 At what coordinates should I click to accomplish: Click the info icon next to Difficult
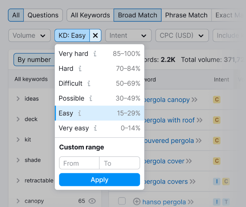coord(89,83)
